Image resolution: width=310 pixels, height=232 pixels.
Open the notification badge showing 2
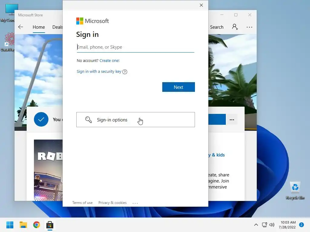pyautogui.click(x=302, y=225)
